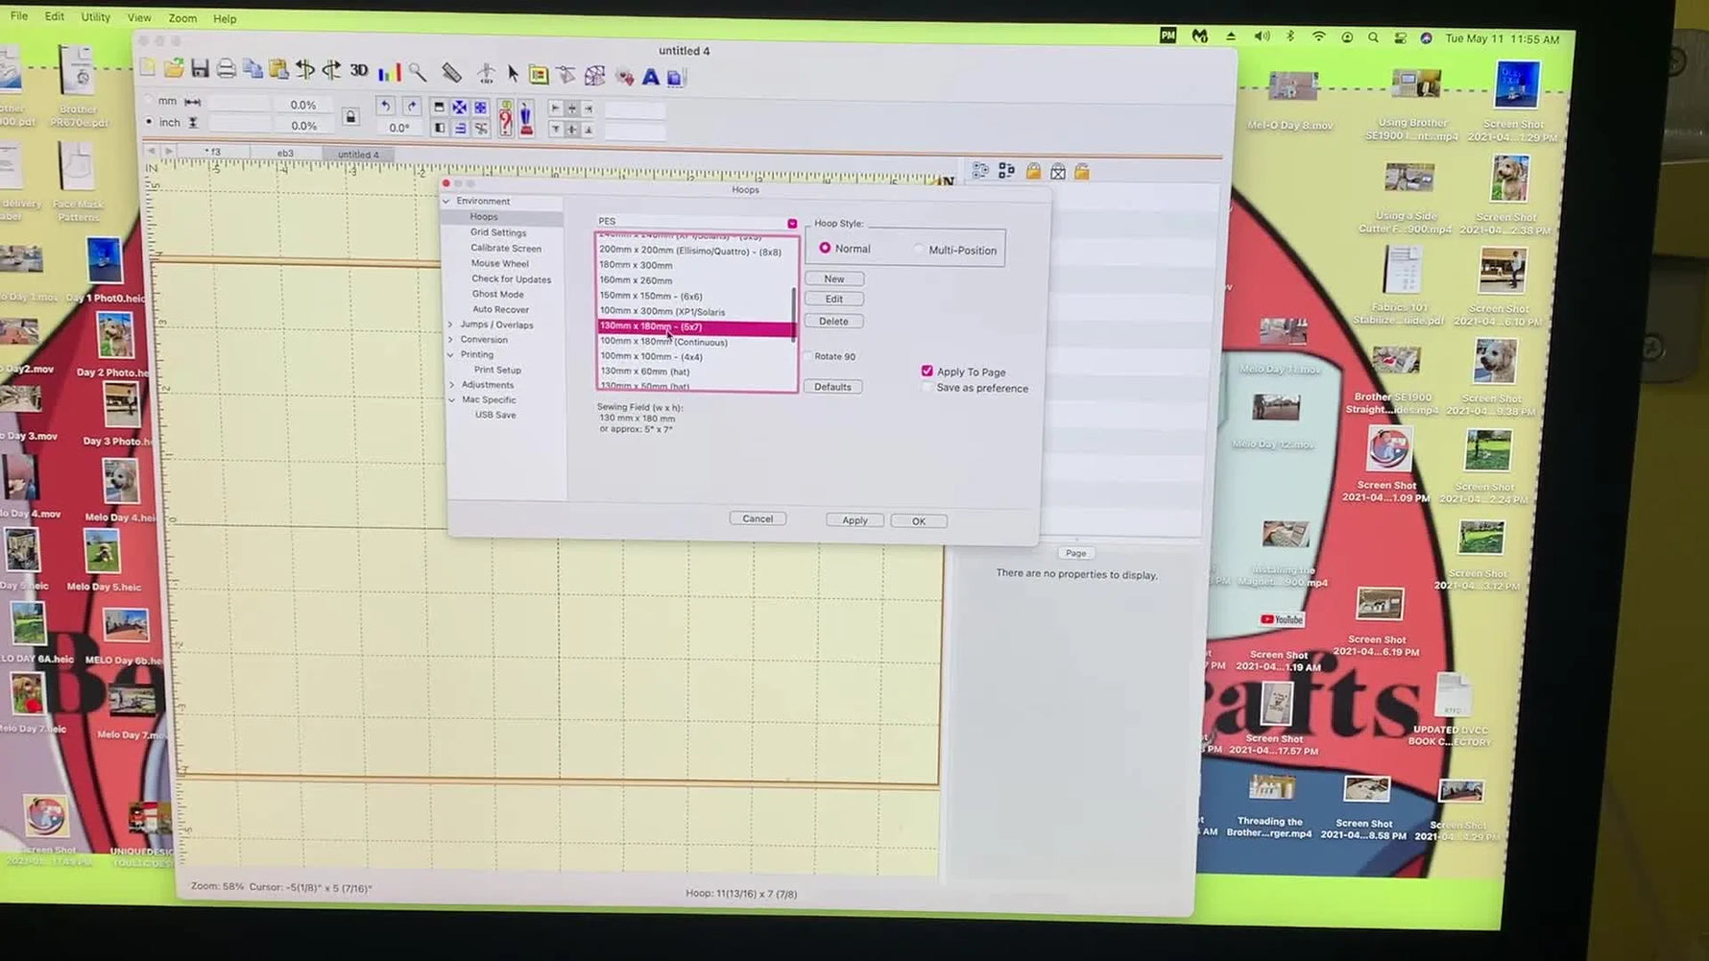The width and height of the screenshot is (1709, 961).
Task: Select the black arrow pointer tool
Action: [x=513, y=74]
